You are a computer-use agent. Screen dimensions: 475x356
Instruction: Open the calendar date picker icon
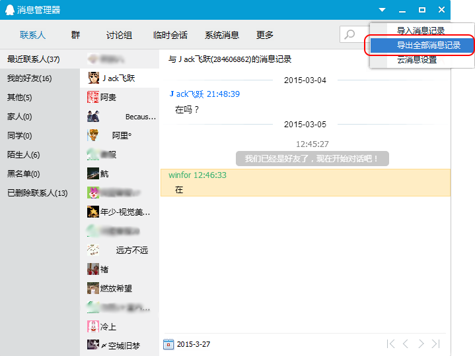pos(168,344)
